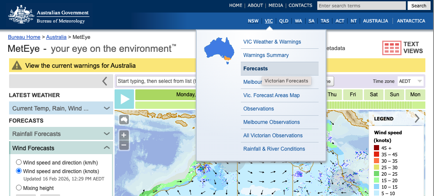Click the 25 – 30 yellow legend swatch
The height and width of the screenshot is (196, 434).
coord(377,167)
